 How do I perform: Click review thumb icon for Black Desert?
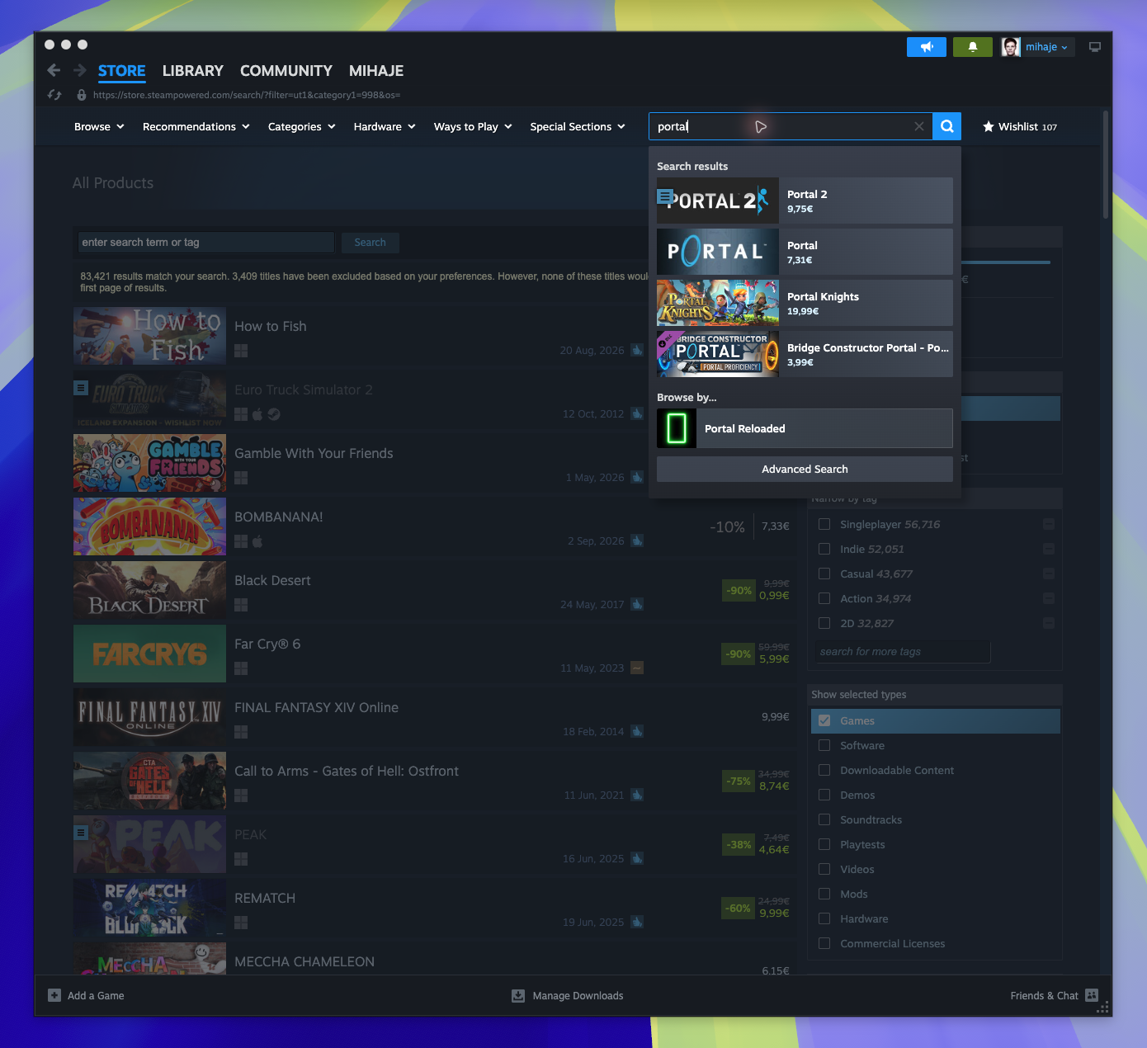pos(637,604)
